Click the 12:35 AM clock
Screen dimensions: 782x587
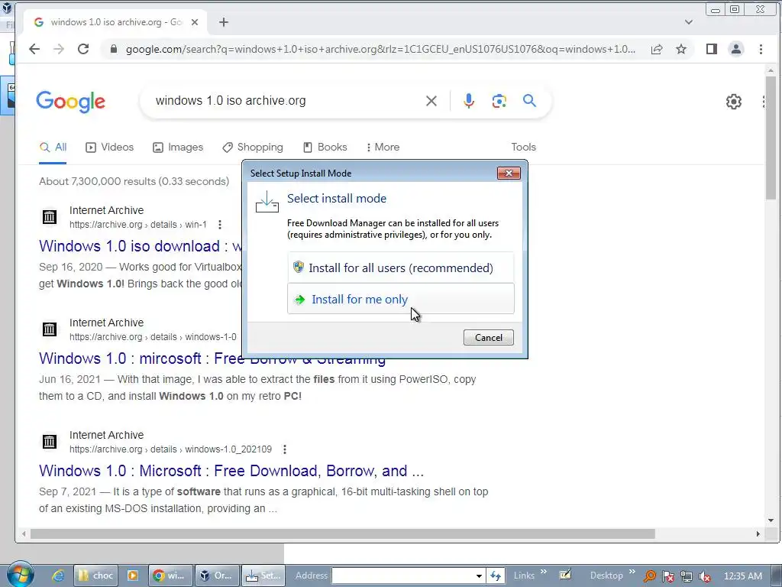point(742,576)
